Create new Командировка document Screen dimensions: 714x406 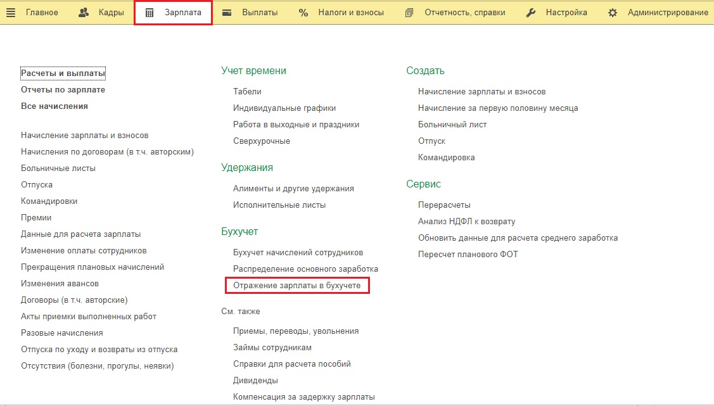point(446,158)
